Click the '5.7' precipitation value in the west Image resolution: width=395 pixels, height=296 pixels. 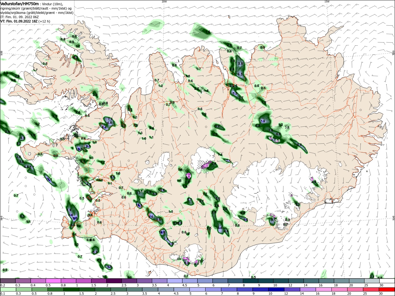(x=31, y=167)
